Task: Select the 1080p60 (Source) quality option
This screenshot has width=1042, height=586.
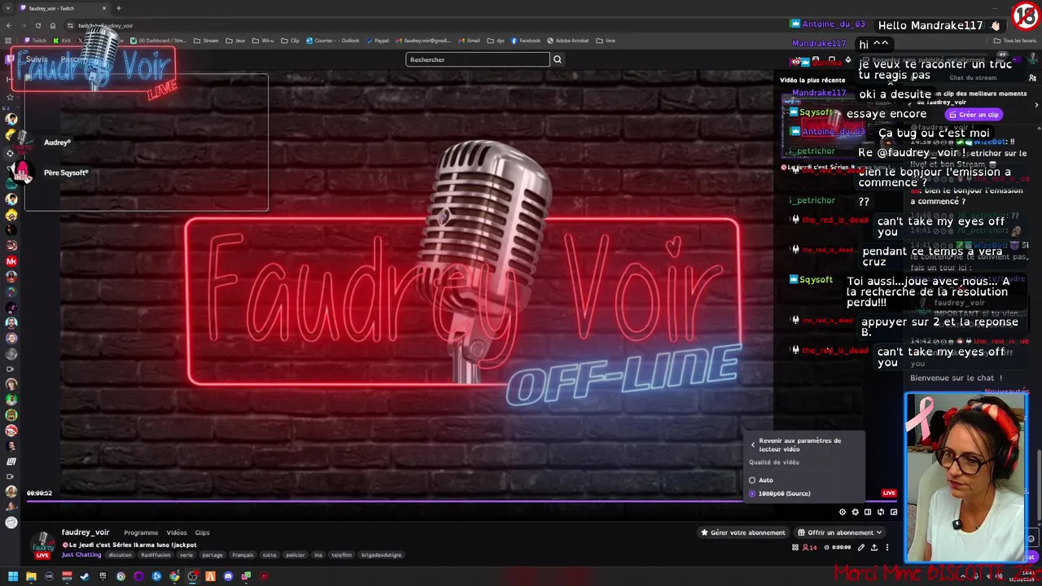Action: pyautogui.click(x=780, y=493)
